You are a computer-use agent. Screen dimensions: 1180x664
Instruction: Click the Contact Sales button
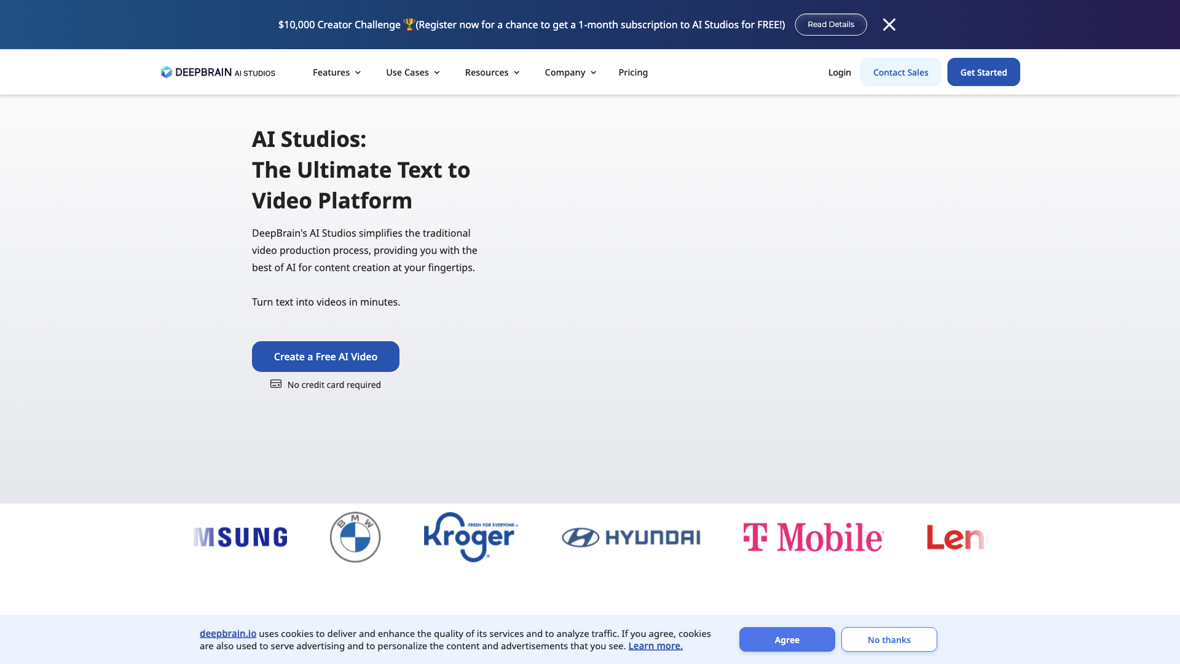(x=900, y=72)
